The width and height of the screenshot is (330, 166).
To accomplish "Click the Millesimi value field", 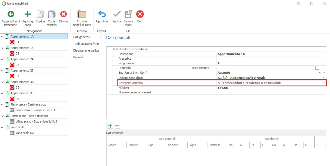I will pyautogui.click(x=270, y=88).
